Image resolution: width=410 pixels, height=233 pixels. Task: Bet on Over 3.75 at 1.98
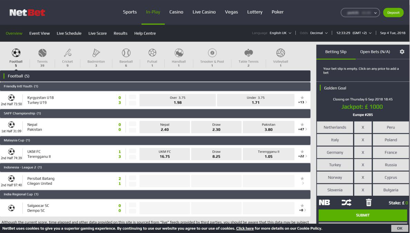click(x=177, y=100)
